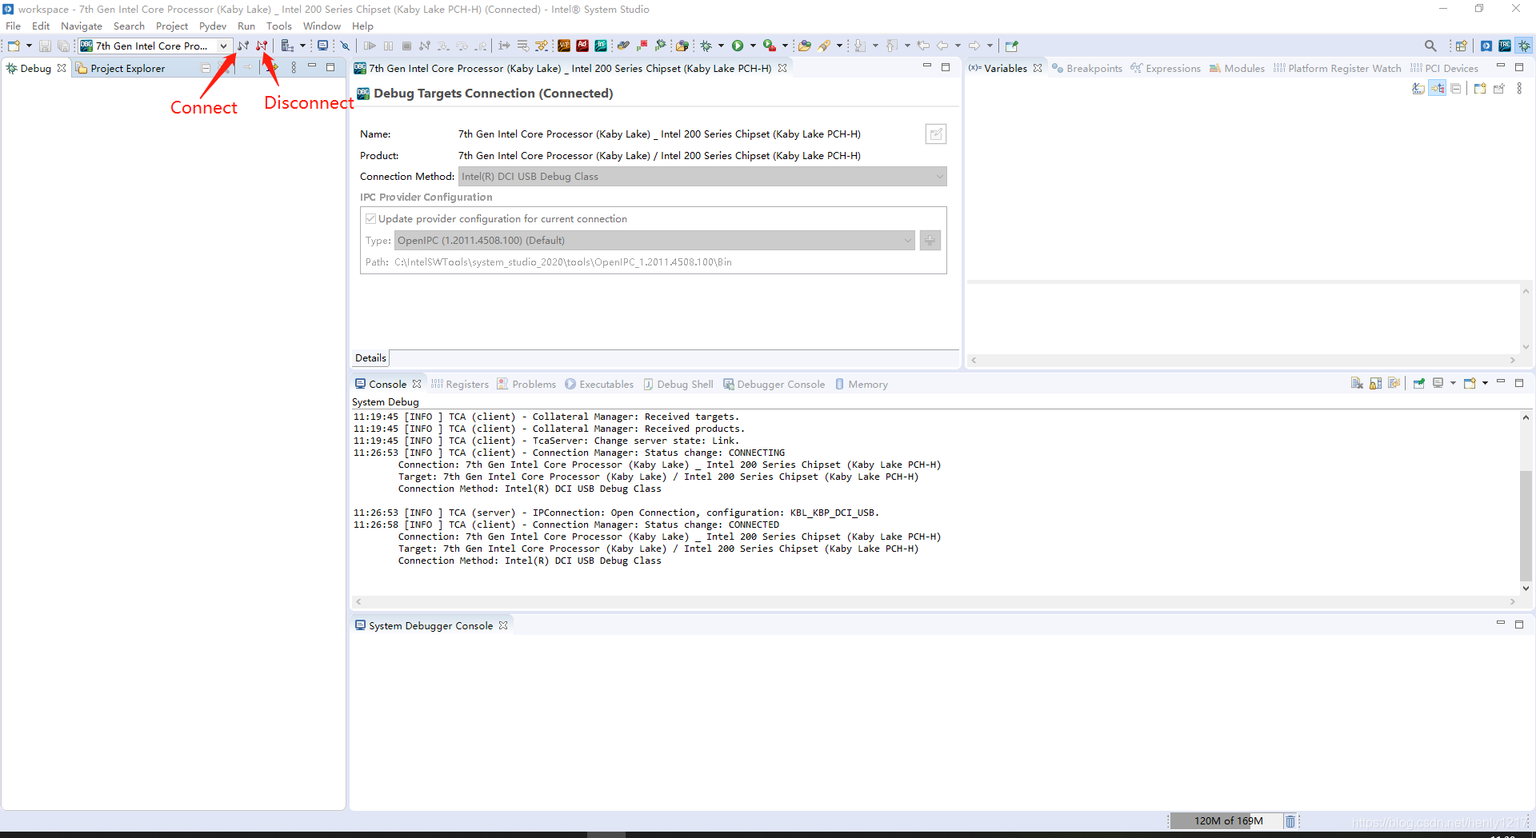
Task: Toggle Word Wrap in the Console toolbar
Action: pos(1394,384)
